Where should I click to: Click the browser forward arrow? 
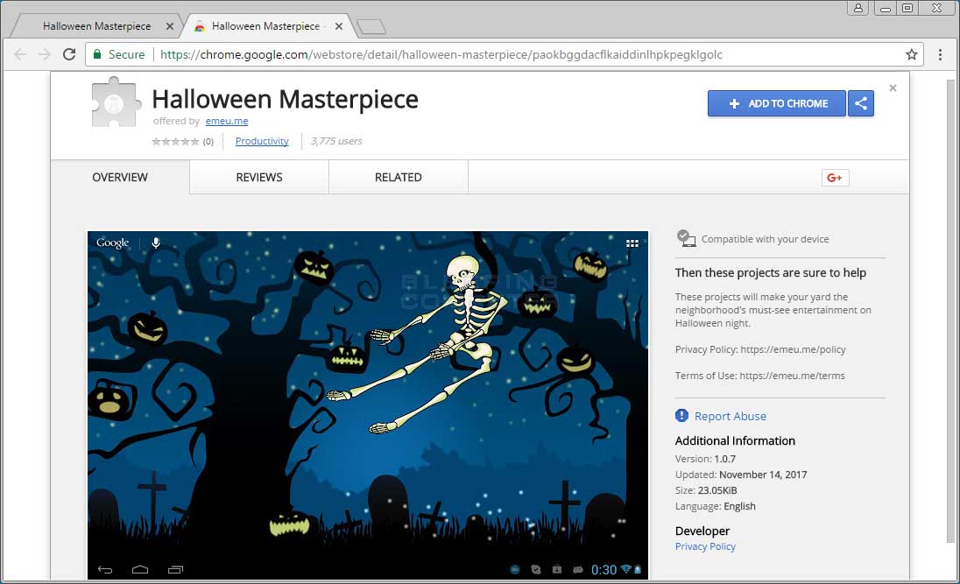click(44, 54)
